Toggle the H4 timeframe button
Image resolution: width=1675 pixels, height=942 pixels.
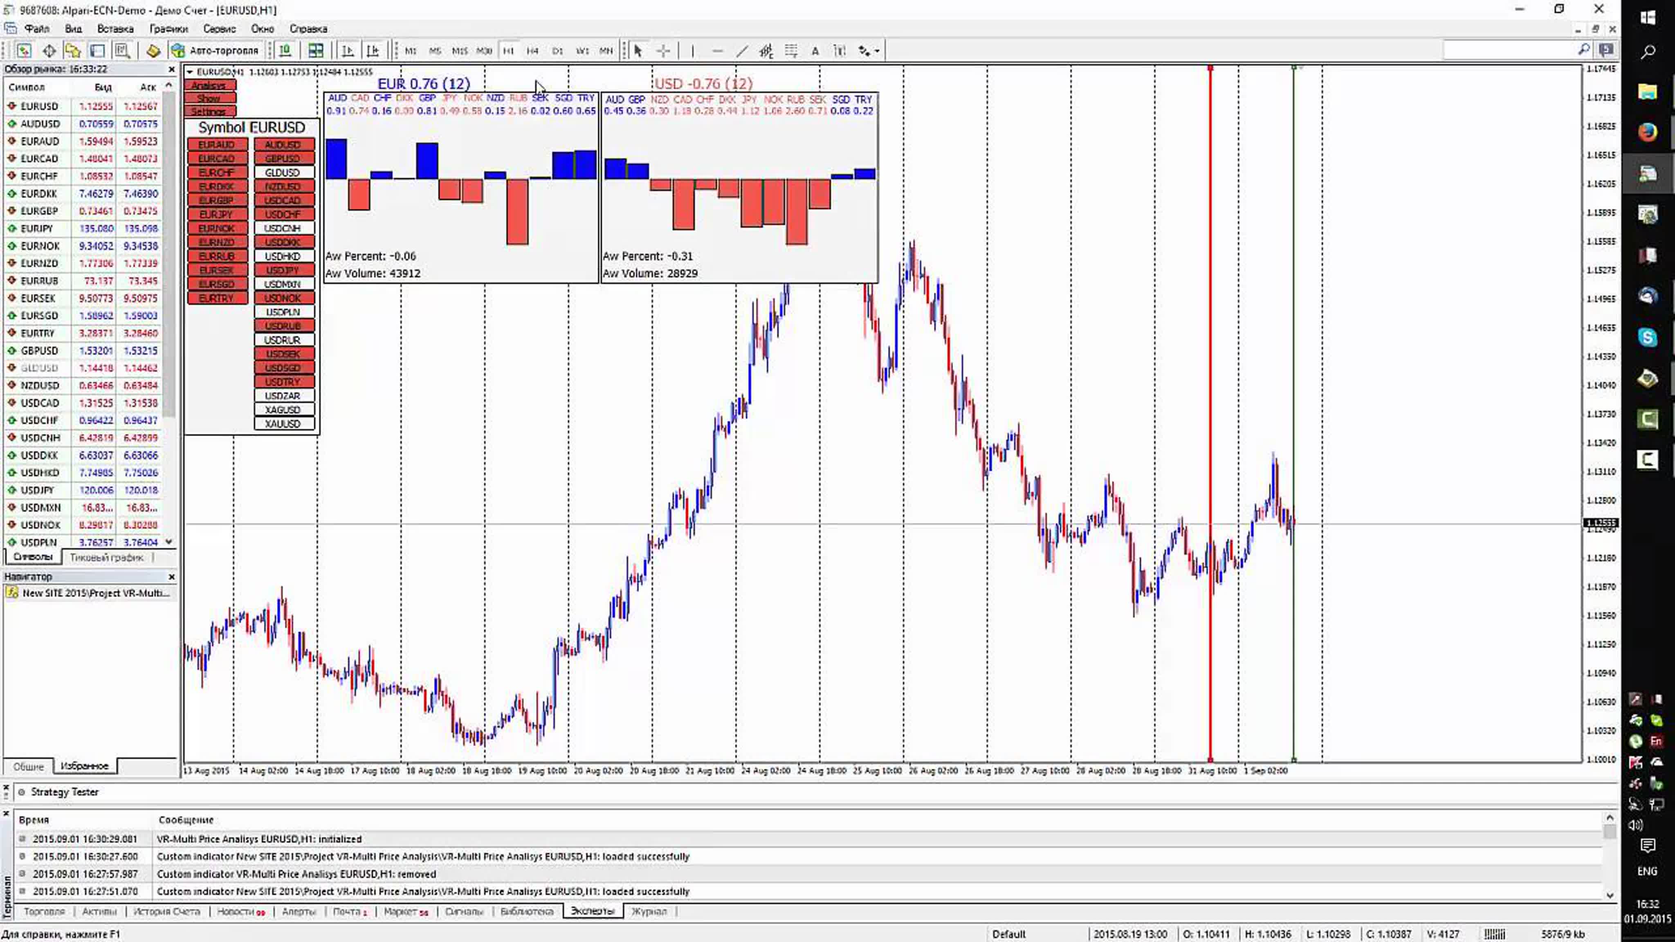[x=532, y=51]
